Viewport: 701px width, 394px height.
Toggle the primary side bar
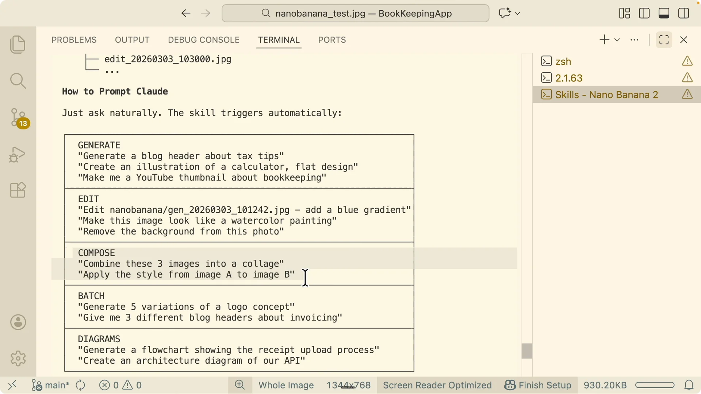644,13
